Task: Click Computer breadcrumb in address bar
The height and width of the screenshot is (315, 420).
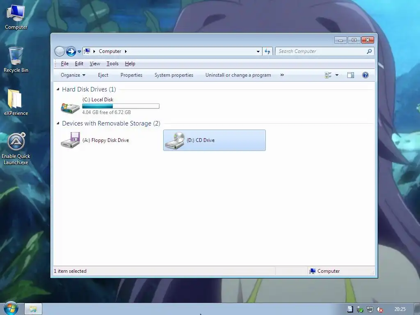Action: [110, 51]
